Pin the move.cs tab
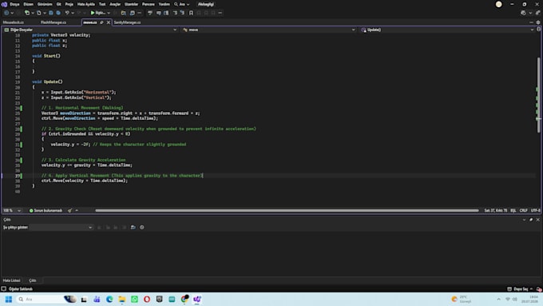Viewport: 543px width, 306px height. (x=101, y=22)
